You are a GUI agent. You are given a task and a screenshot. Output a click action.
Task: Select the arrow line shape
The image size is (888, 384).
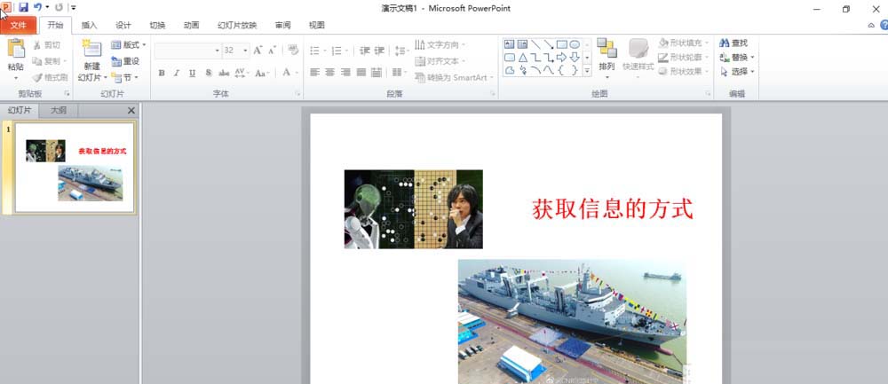click(548, 44)
